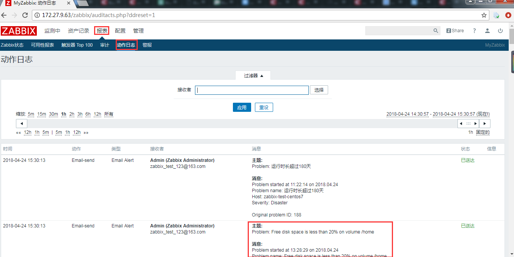Click the left scroll arrow on the timeline
This screenshot has height=257, width=514.
click(x=21, y=123)
